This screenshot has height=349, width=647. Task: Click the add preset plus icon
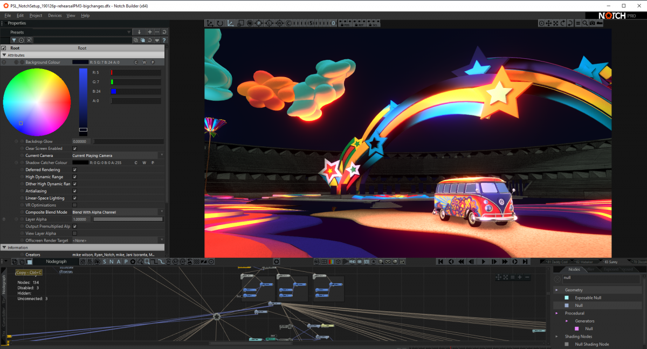(150, 32)
